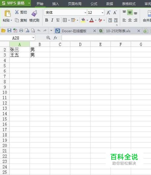Screen dimensions: 151x175
Task: Select column D header
Action: pos(80,45)
